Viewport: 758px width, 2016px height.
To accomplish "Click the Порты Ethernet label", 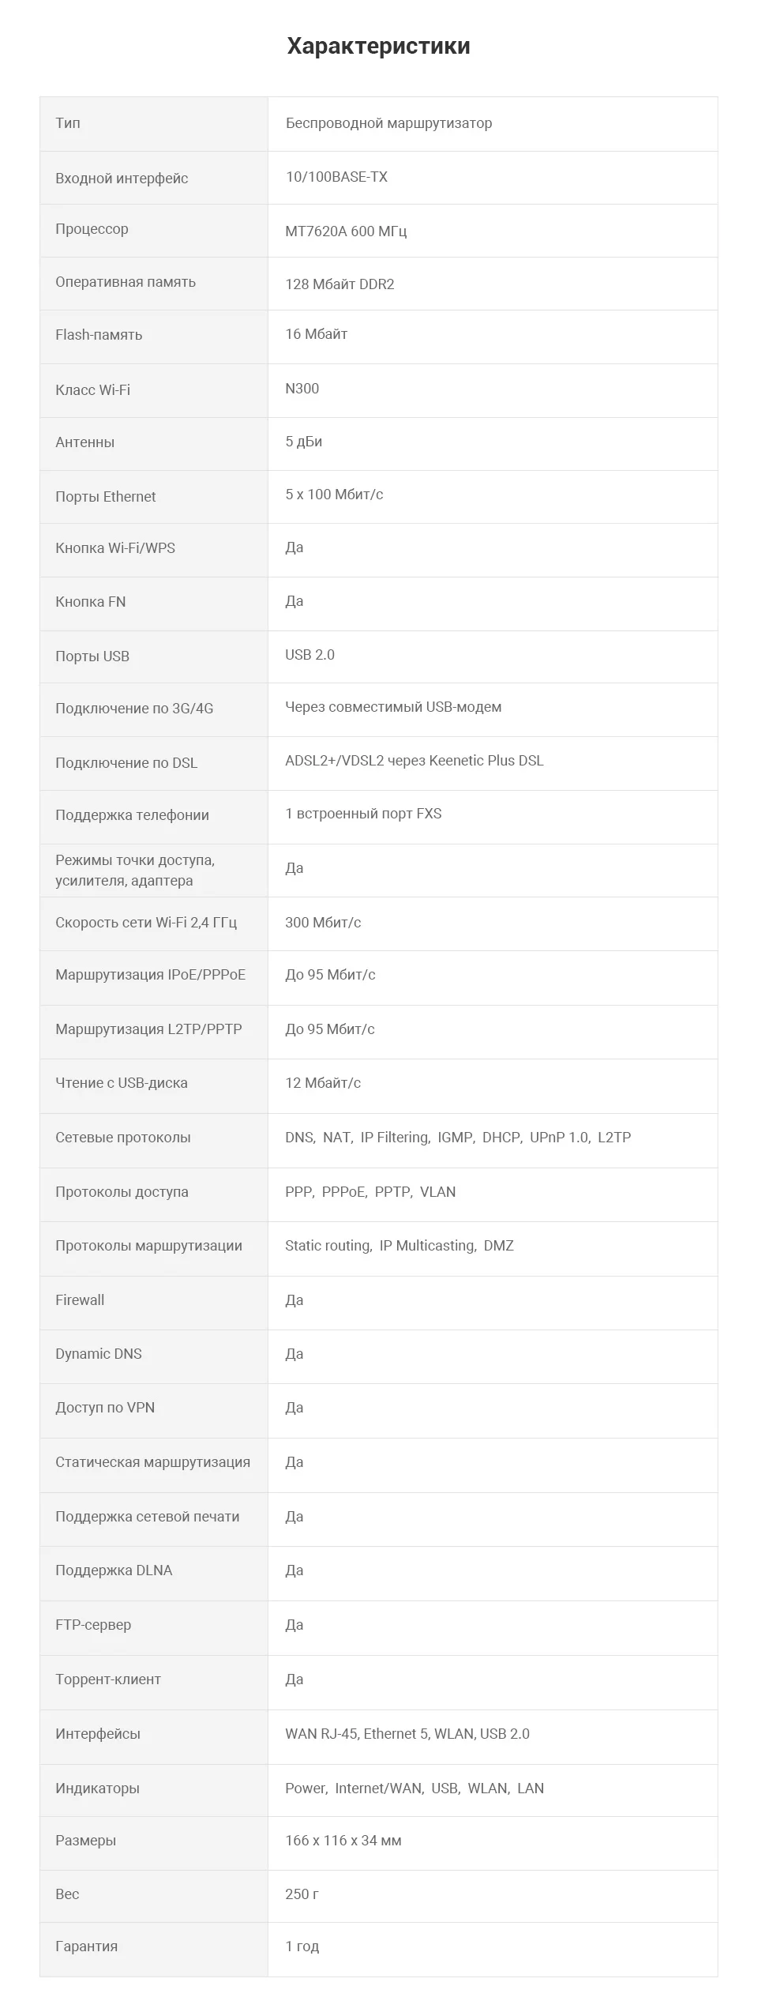I will tap(105, 497).
